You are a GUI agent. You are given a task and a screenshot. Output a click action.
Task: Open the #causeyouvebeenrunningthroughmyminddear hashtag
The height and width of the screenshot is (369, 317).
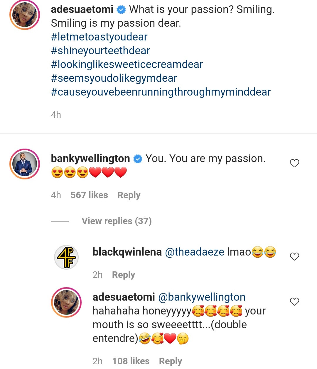pos(161,92)
